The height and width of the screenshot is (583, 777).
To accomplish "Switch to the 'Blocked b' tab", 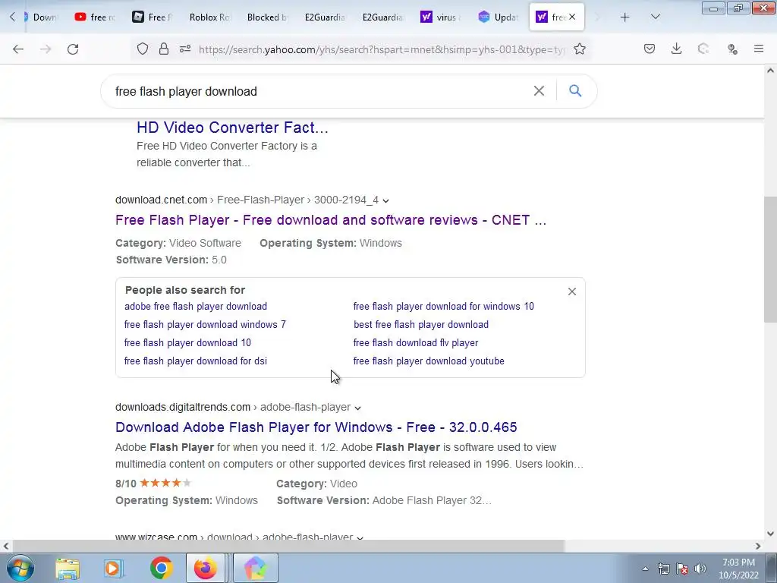I will [x=267, y=17].
